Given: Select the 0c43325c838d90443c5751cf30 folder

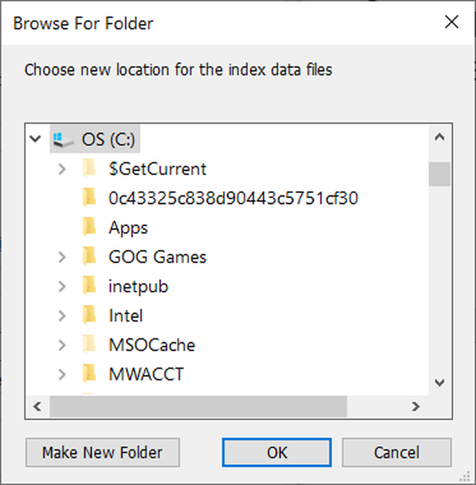Looking at the screenshot, I should tap(233, 198).
